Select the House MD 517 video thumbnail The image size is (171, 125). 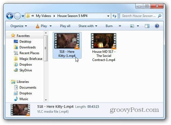click(103, 41)
